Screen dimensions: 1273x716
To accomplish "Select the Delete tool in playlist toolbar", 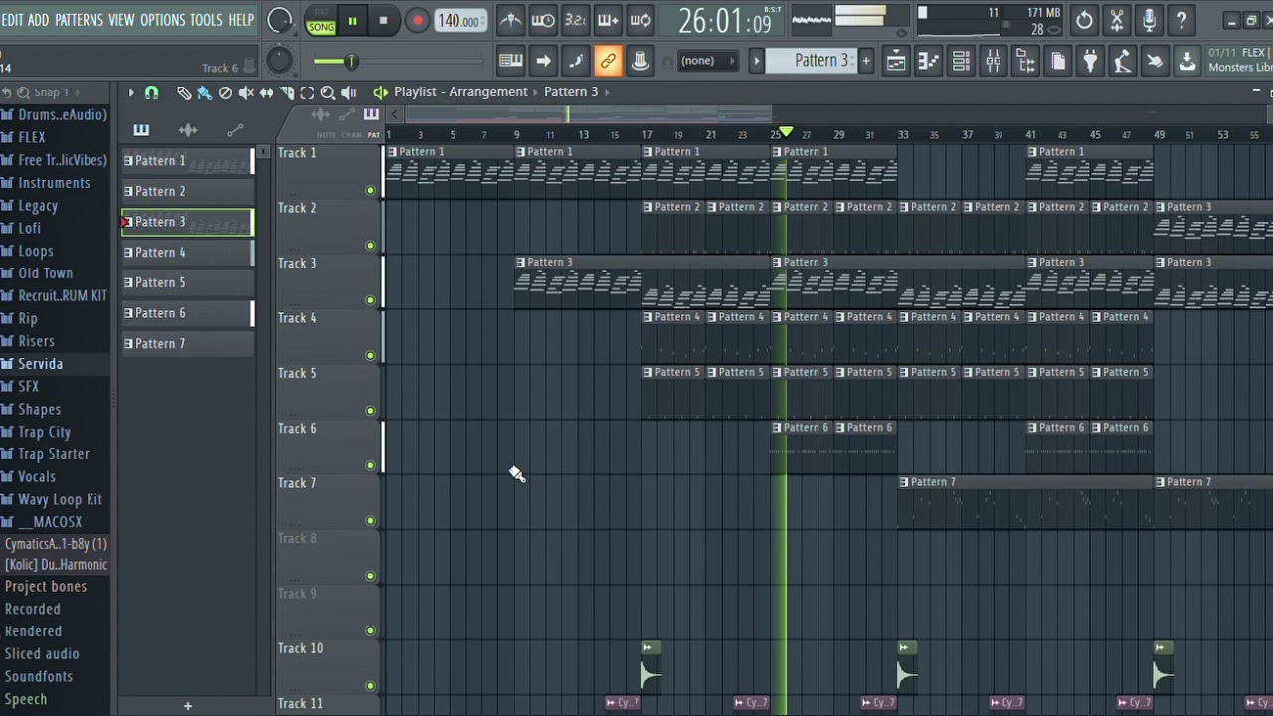I will tap(225, 92).
